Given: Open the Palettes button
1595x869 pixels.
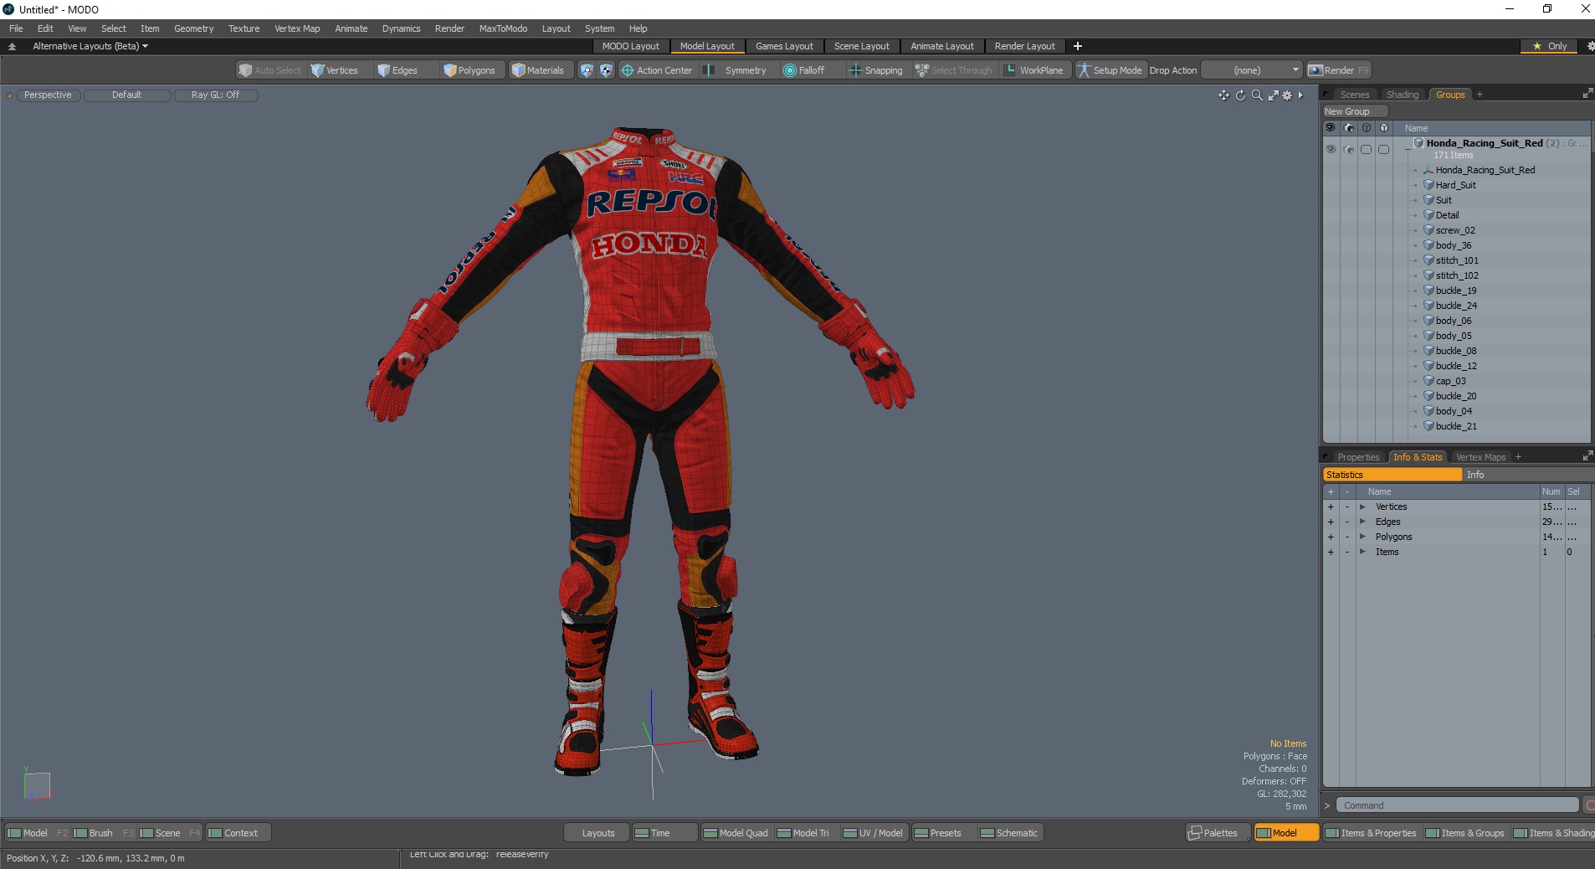Looking at the screenshot, I should click(x=1218, y=833).
